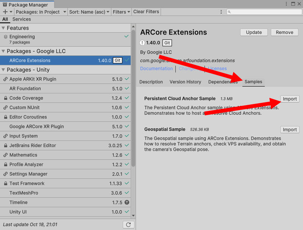This screenshot has height=230, width=303.
Task: Select Google ARCore XR Plugin package
Action: pyautogui.click(x=65, y=126)
